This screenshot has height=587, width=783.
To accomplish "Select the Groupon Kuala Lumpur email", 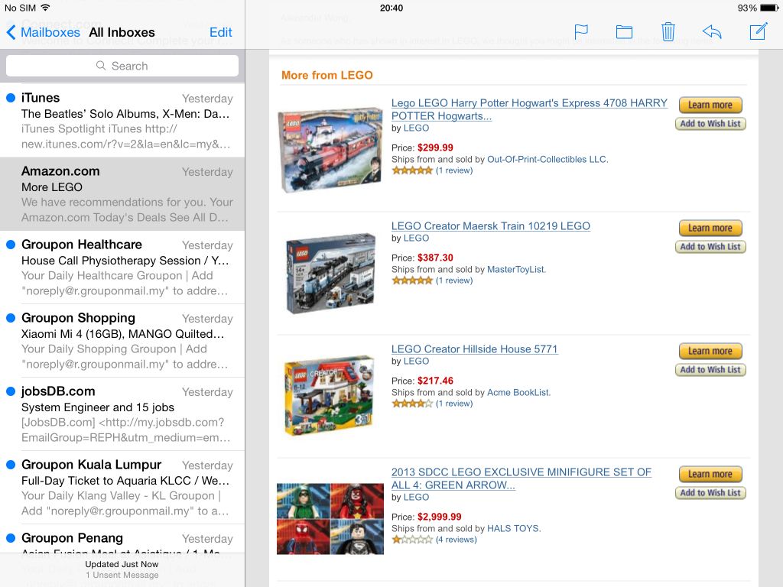I will pyautogui.click(x=122, y=488).
